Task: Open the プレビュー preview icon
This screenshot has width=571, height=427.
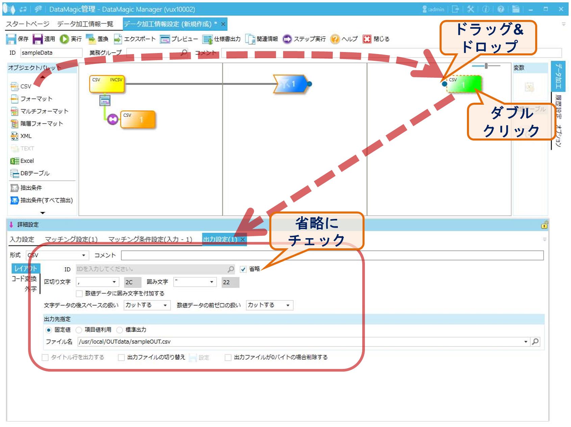Action: click(165, 39)
